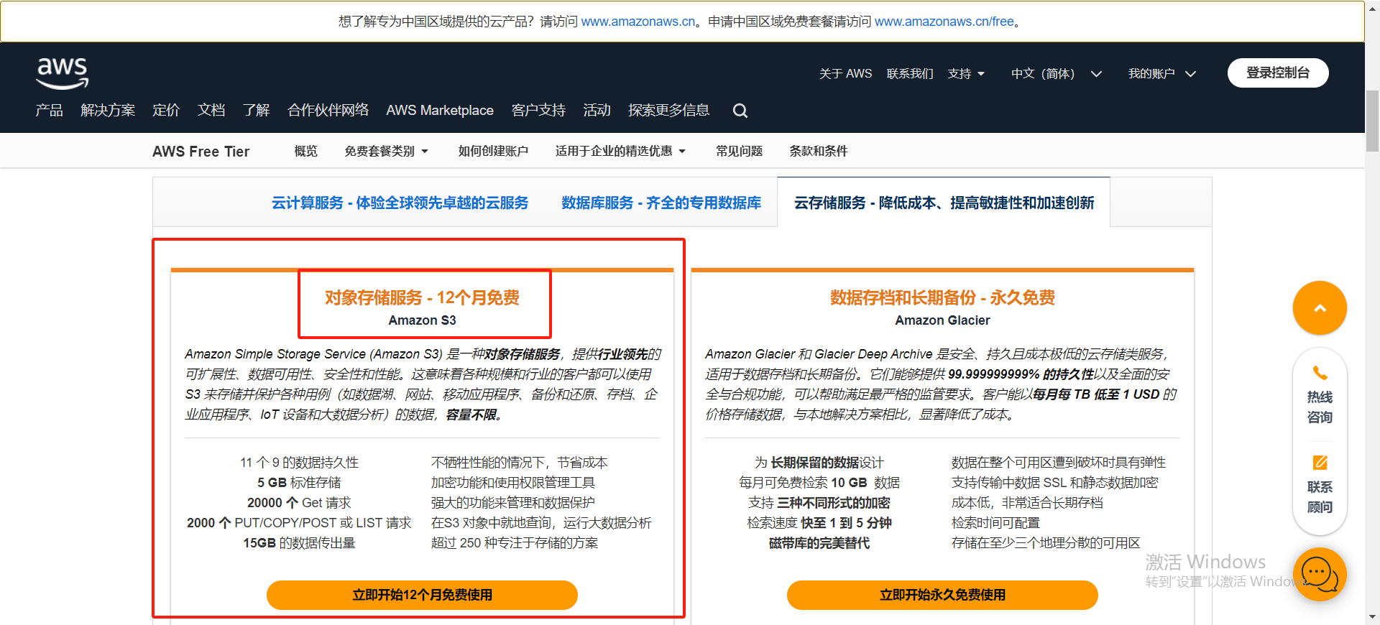Open the 中文（简体）language selector
The height and width of the screenshot is (625, 1380).
point(1056,73)
